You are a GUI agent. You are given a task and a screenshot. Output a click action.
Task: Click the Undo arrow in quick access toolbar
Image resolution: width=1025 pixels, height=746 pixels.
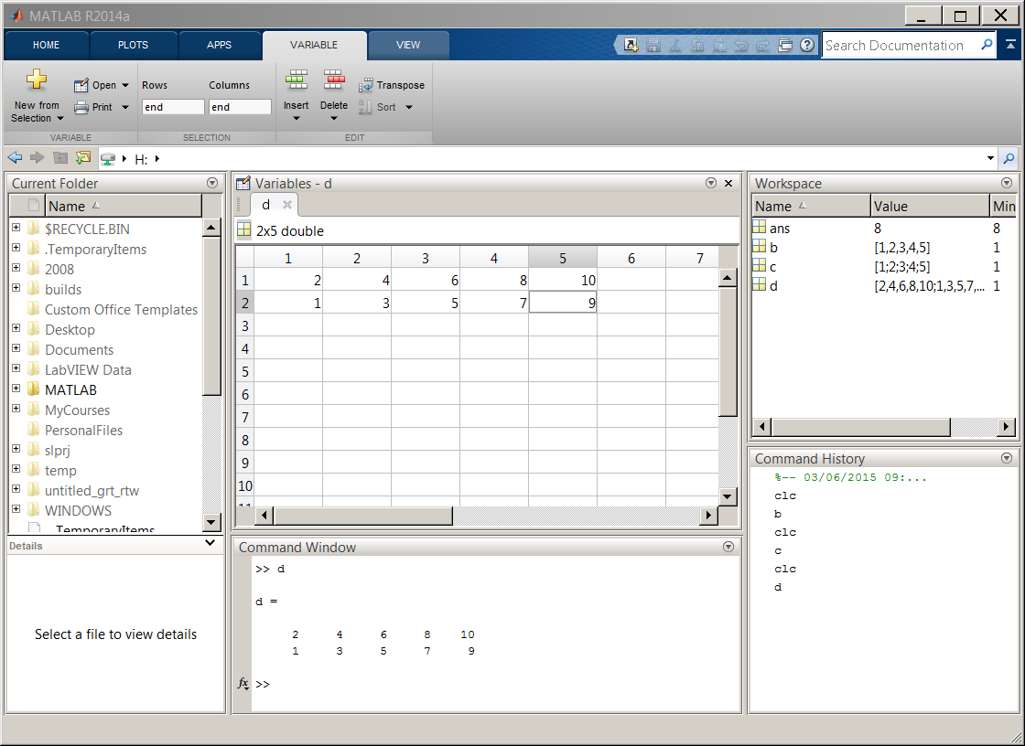[x=741, y=45]
